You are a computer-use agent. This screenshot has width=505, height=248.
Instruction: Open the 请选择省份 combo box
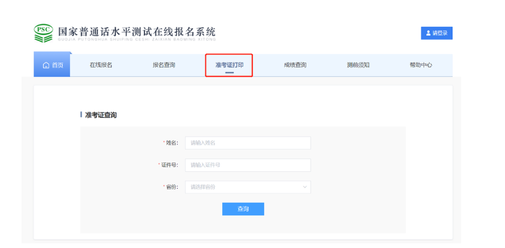(x=248, y=187)
